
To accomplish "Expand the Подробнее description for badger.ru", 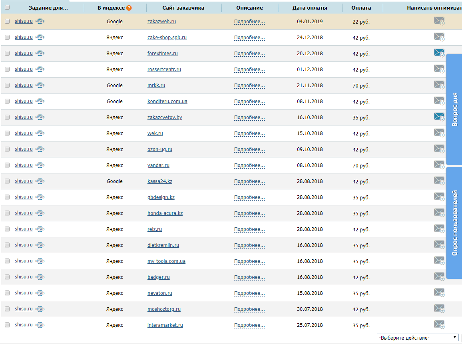I will click(249, 277).
